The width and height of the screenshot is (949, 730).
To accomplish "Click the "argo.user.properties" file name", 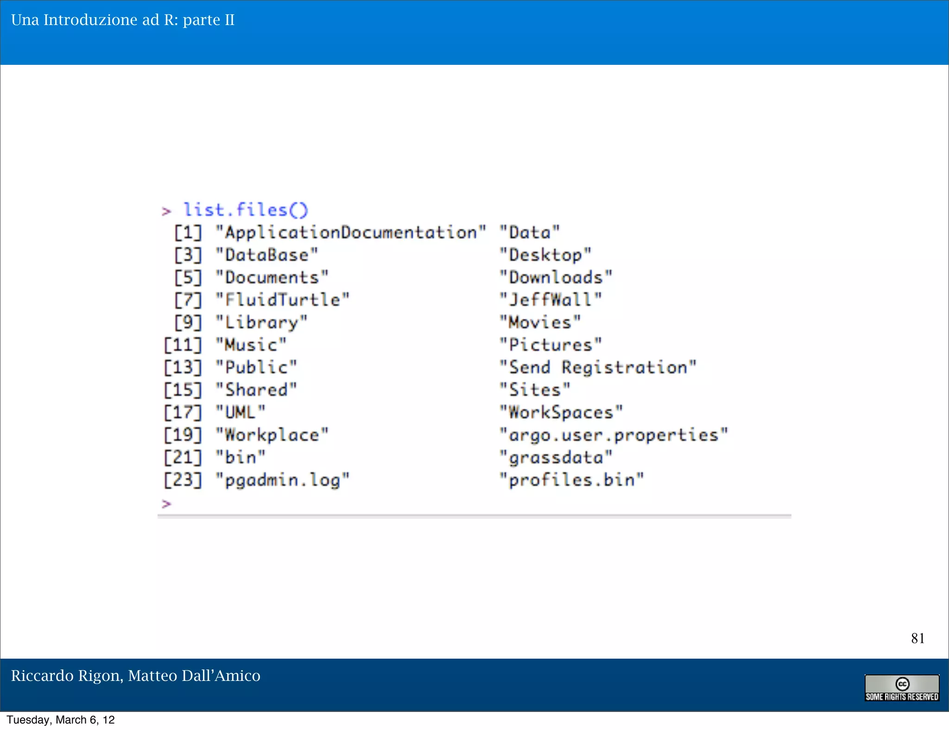I will click(x=613, y=435).
